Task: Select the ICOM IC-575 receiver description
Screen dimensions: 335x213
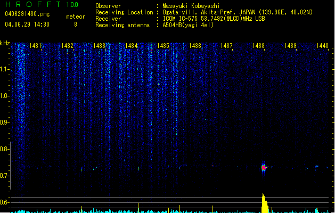Action: click(214, 19)
